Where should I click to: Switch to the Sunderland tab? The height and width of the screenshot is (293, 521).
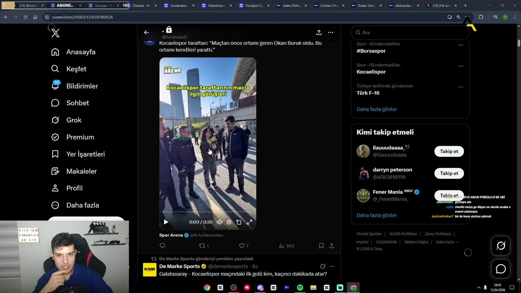coord(179,6)
